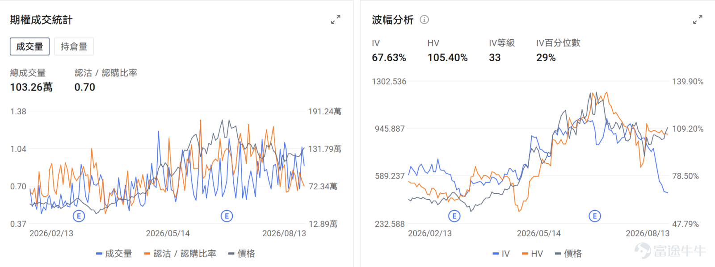Toggle the 價格 legend in the volatility chart
The image size is (715, 267).
pos(568,254)
